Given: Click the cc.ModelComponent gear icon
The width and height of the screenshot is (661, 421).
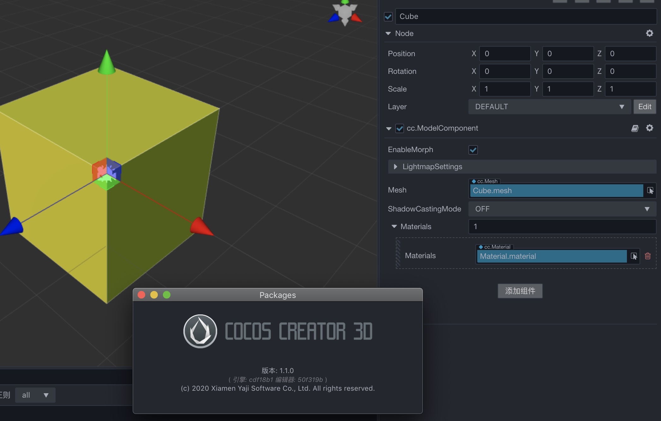Looking at the screenshot, I should point(649,128).
